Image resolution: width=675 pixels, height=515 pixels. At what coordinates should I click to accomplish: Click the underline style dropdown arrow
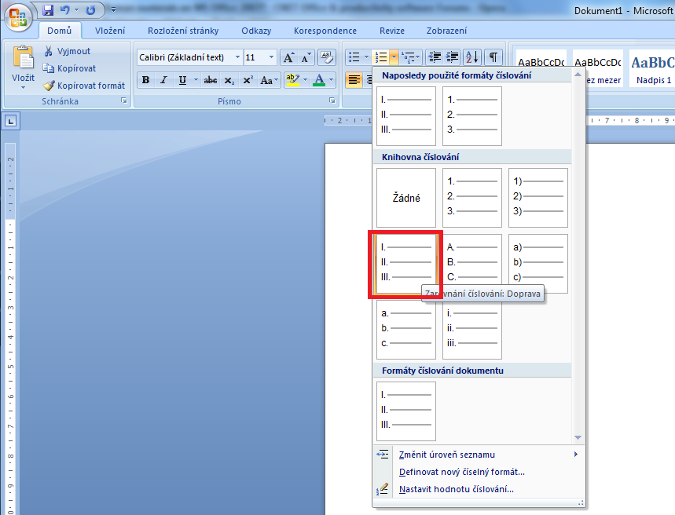tap(196, 80)
